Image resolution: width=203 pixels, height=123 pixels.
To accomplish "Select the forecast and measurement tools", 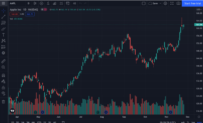I will point(4,47).
